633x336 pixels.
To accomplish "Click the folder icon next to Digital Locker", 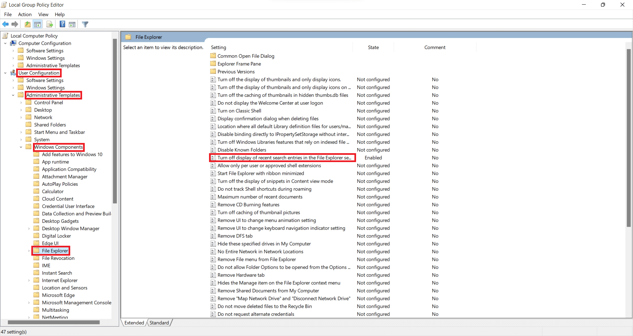I will (x=37, y=236).
